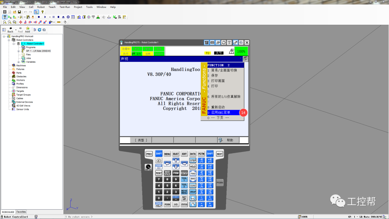Select the Fixtures tree item

pyautogui.click(x=20, y=69)
